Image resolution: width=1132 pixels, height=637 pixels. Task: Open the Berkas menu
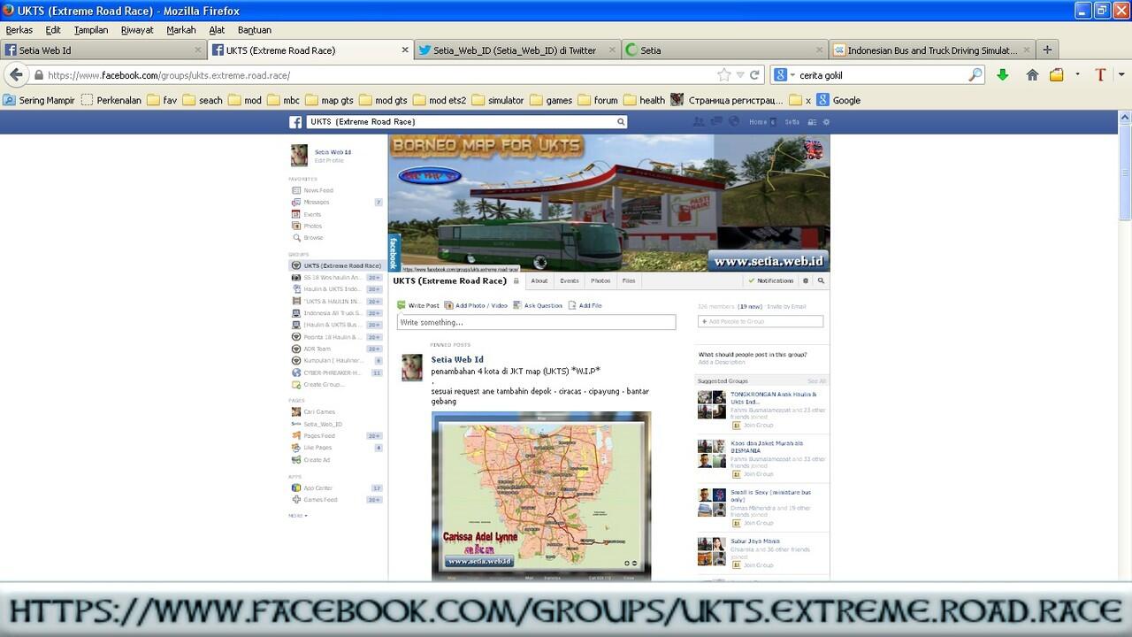(19, 30)
